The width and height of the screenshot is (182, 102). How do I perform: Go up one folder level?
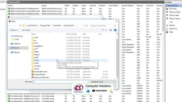(x=20, y=25)
